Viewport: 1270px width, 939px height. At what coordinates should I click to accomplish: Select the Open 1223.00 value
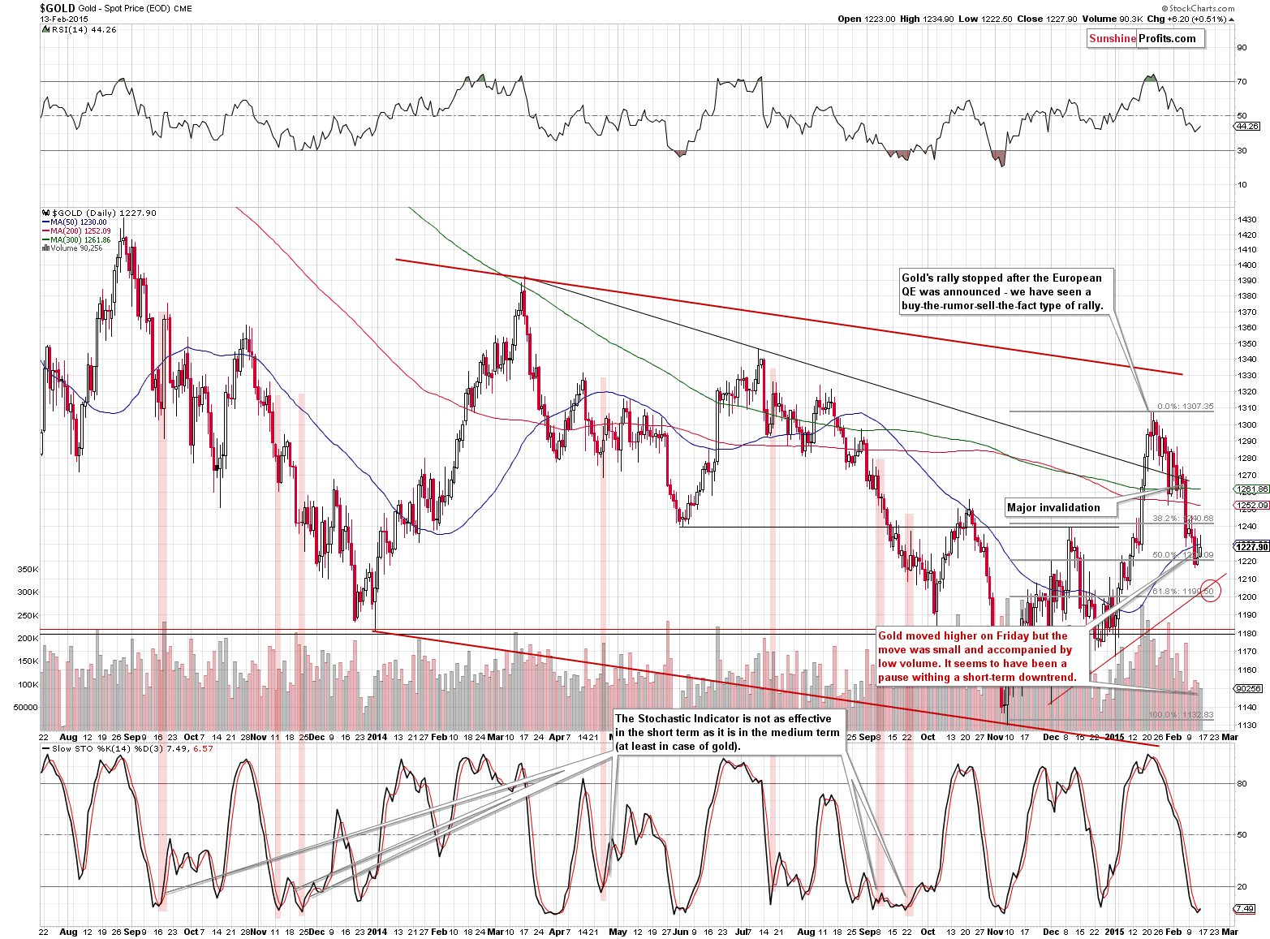[866, 19]
